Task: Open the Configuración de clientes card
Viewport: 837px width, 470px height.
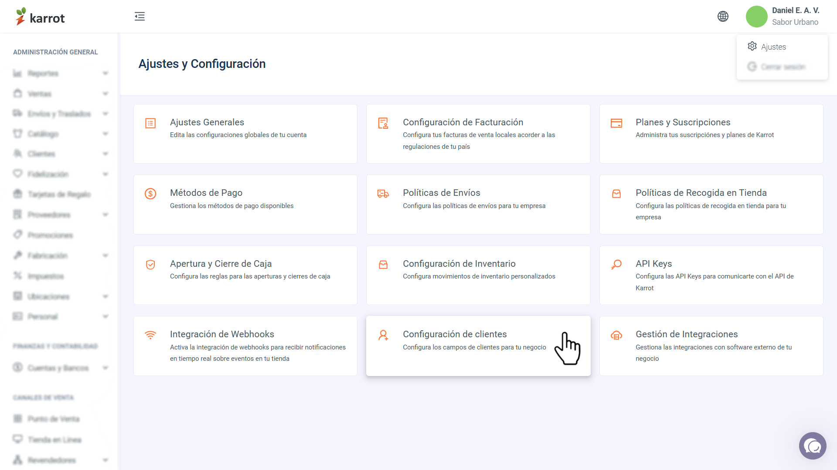Action: [478, 346]
